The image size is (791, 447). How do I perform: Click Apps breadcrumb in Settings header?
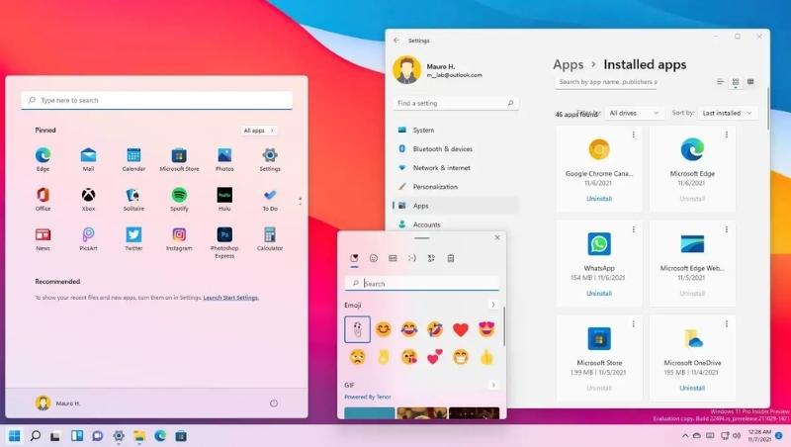[x=568, y=64]
